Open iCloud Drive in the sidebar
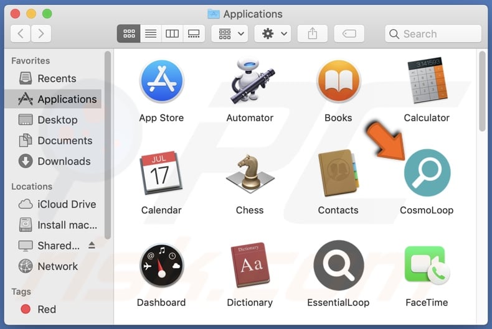Screen dimensions: 492x329 tap(53, 204)
